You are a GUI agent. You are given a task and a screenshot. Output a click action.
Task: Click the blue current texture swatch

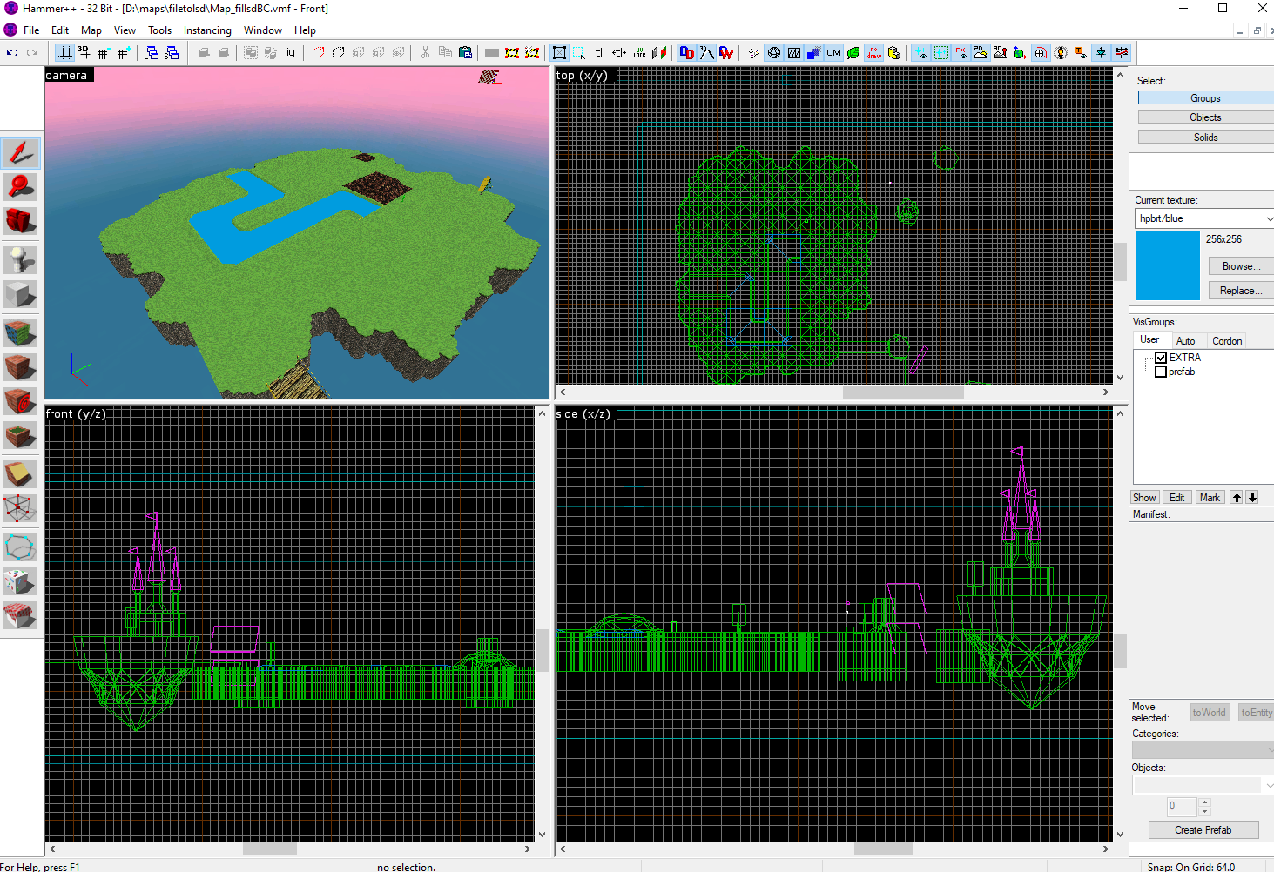(1168, 265)
